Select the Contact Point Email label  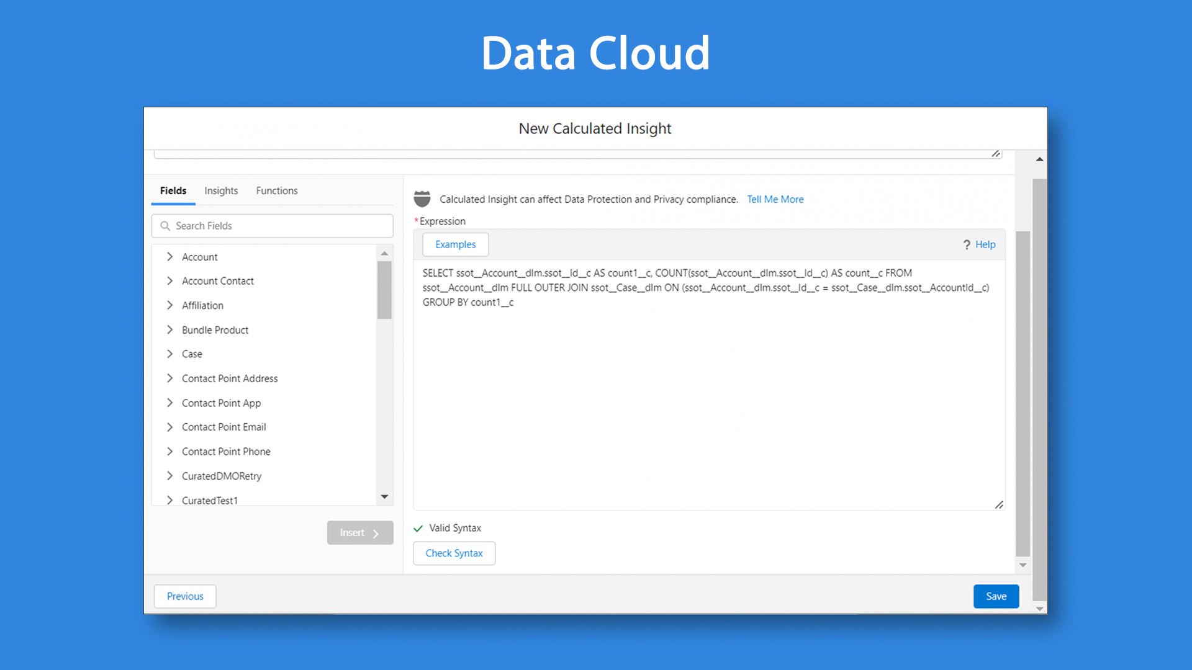tap(223, 427)
